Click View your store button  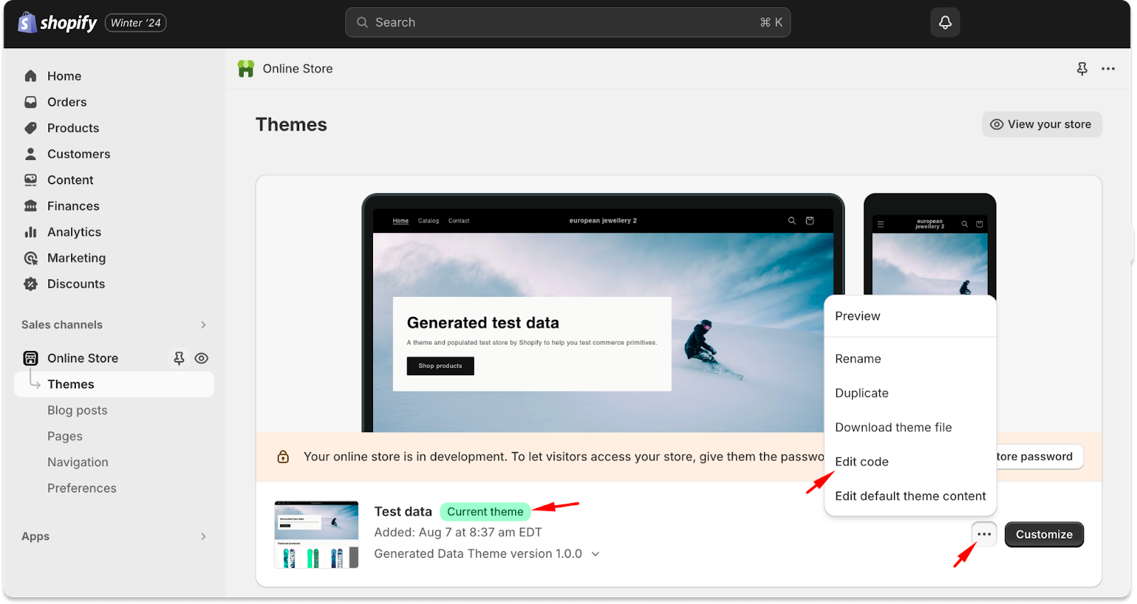coord(1042,124)
